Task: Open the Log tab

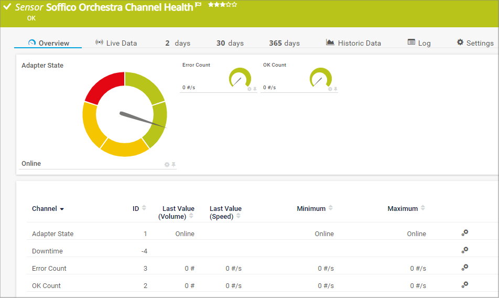Action: [x=419, y=43]
